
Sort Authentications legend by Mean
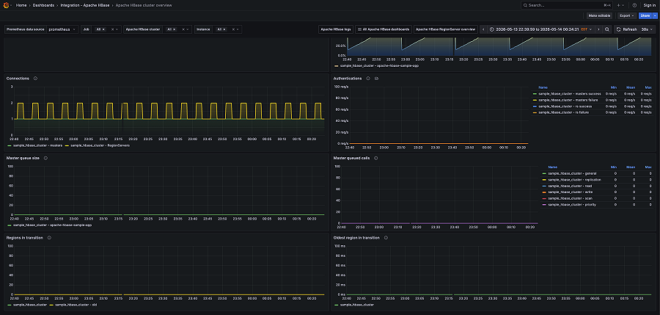tap(631, 87)
